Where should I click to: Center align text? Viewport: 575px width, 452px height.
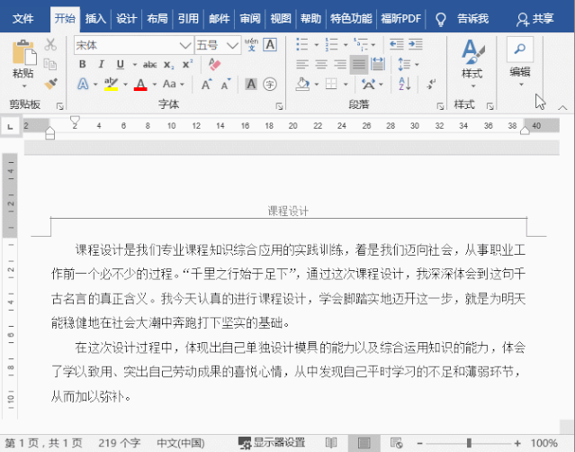tap(321, 65)
